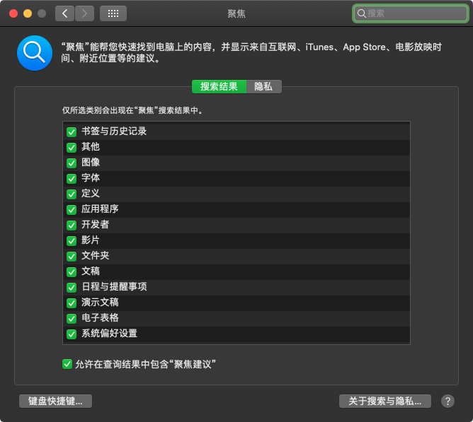Disable the 影片 checkbox
Screen dimensions: 473x422
coord(72,240)
